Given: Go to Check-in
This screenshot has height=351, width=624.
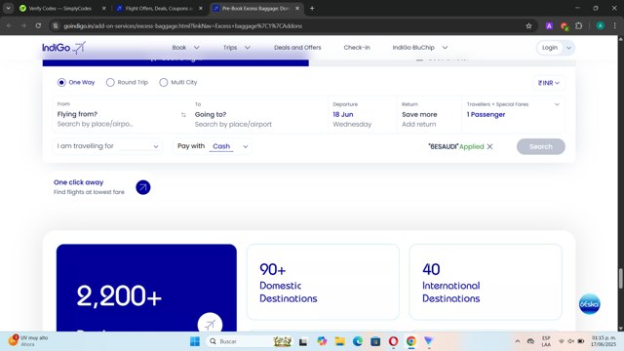Looking at the screenshot, I should pos(357,48).
